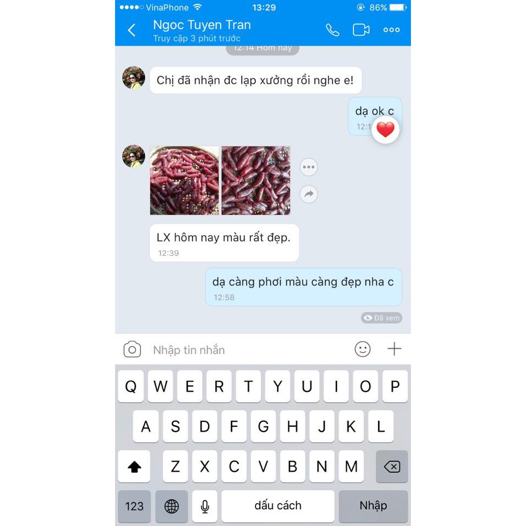This screenshot has height=526, width=526.
Task: Open the plus attachments menu
Action: point(394,349)
